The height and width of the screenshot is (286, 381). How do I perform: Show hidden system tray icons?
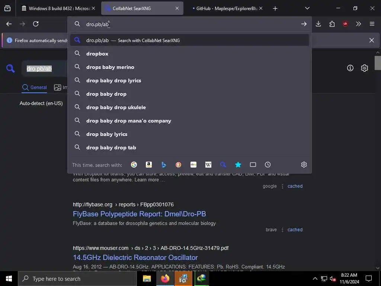tap(315, 279)
